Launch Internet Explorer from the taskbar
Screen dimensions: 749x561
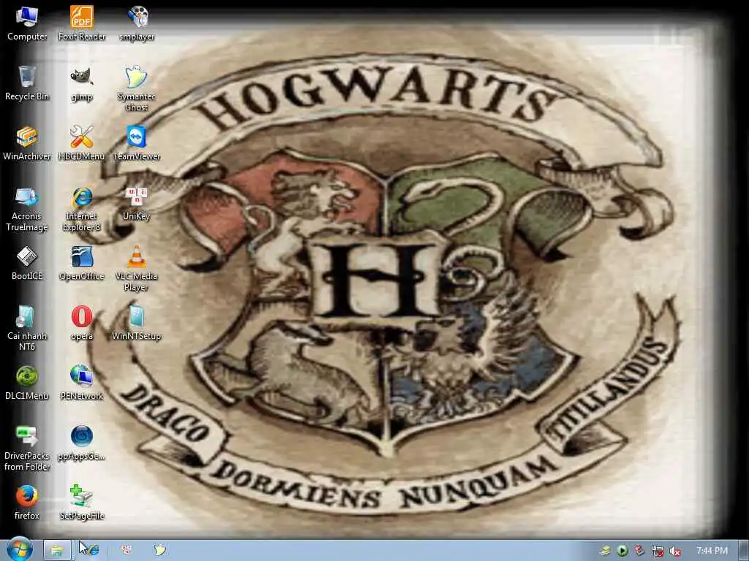tap(91, 550)
